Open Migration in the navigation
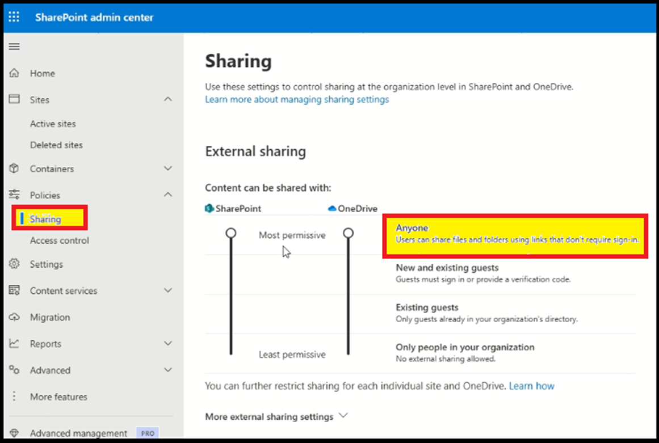 [50, 318]
